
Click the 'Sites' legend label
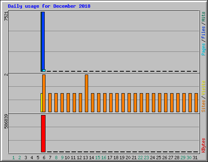click(203, 106)
